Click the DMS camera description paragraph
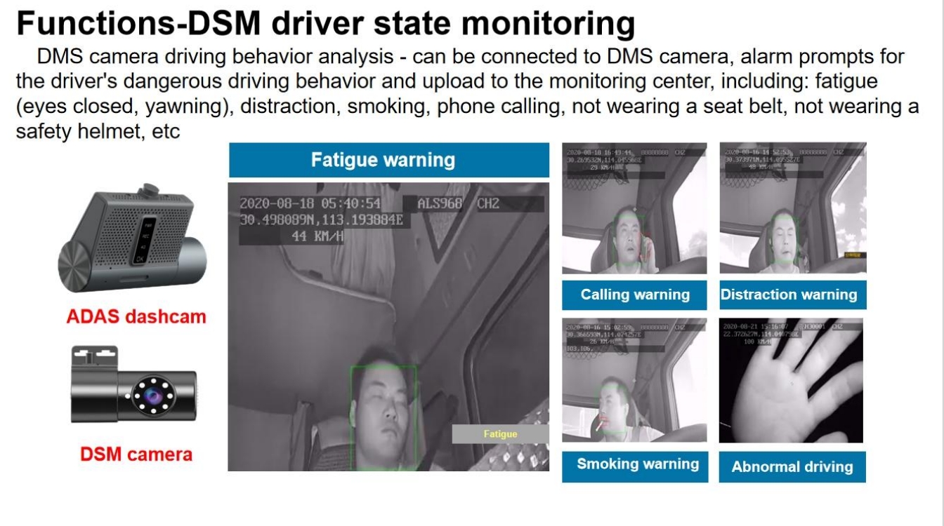The height and width of the screenshot is (526, 944). click(x=467, y=93)
